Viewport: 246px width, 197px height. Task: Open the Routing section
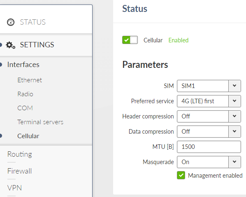(x=20, y=154)
